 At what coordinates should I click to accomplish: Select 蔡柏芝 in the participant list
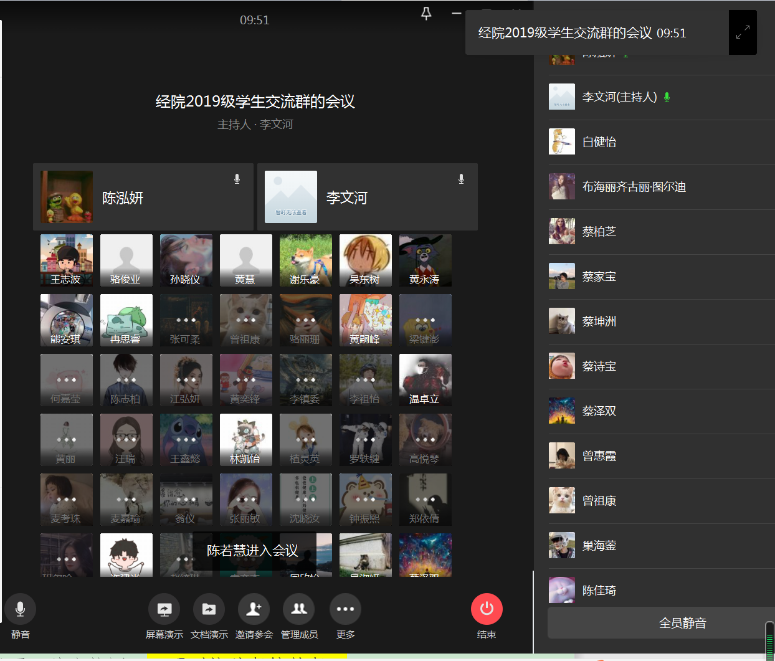599,232
